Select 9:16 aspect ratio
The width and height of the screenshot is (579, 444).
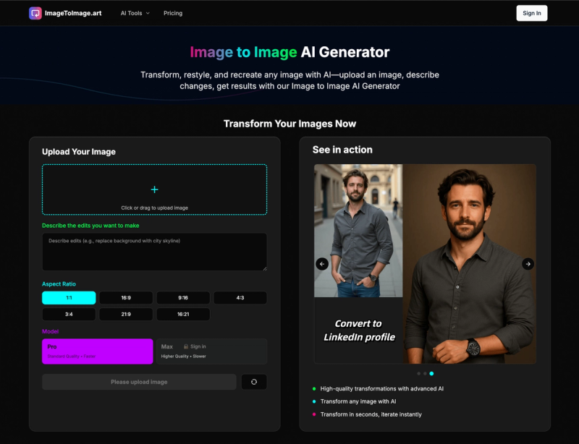pos(183,297)
